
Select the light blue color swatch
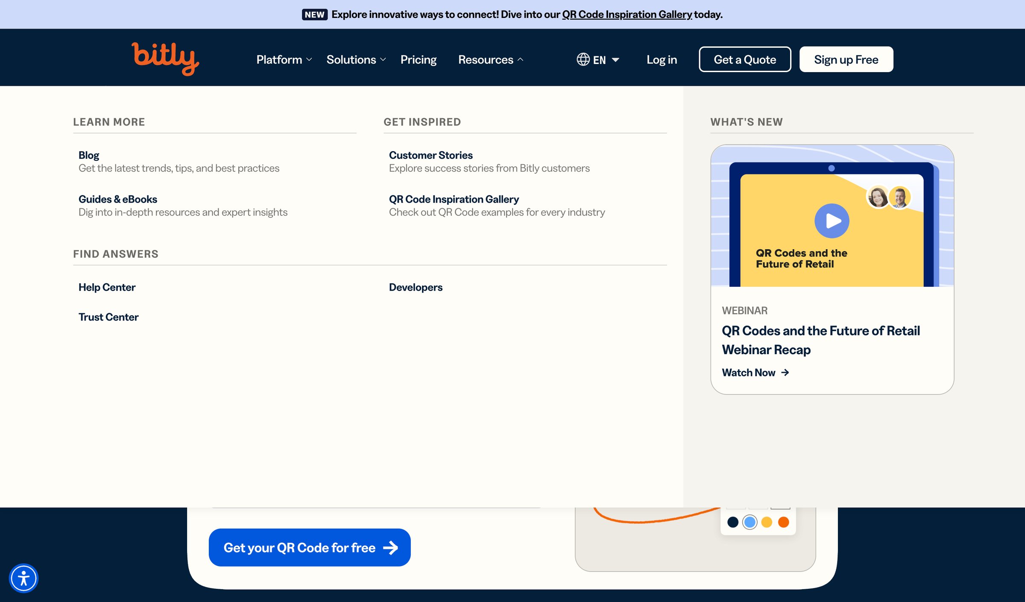click(x=750, y=522)
